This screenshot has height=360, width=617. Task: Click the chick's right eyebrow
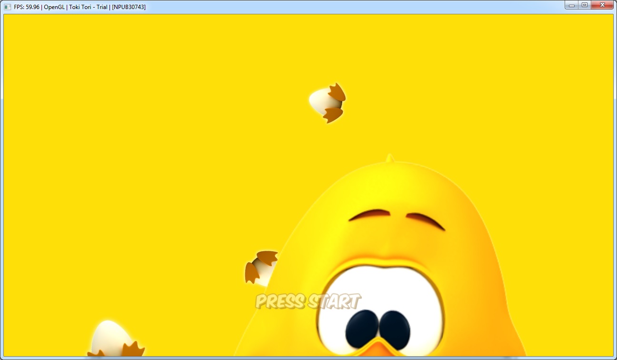coord(425,220)
